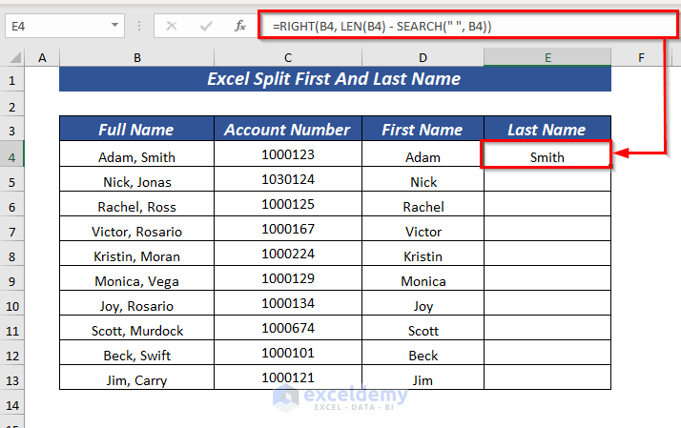The width and height of the screenshot is (681, 428).
Task: Click the Insert Function fx icon
Action: pyautogui.click(x=240, y=27)
